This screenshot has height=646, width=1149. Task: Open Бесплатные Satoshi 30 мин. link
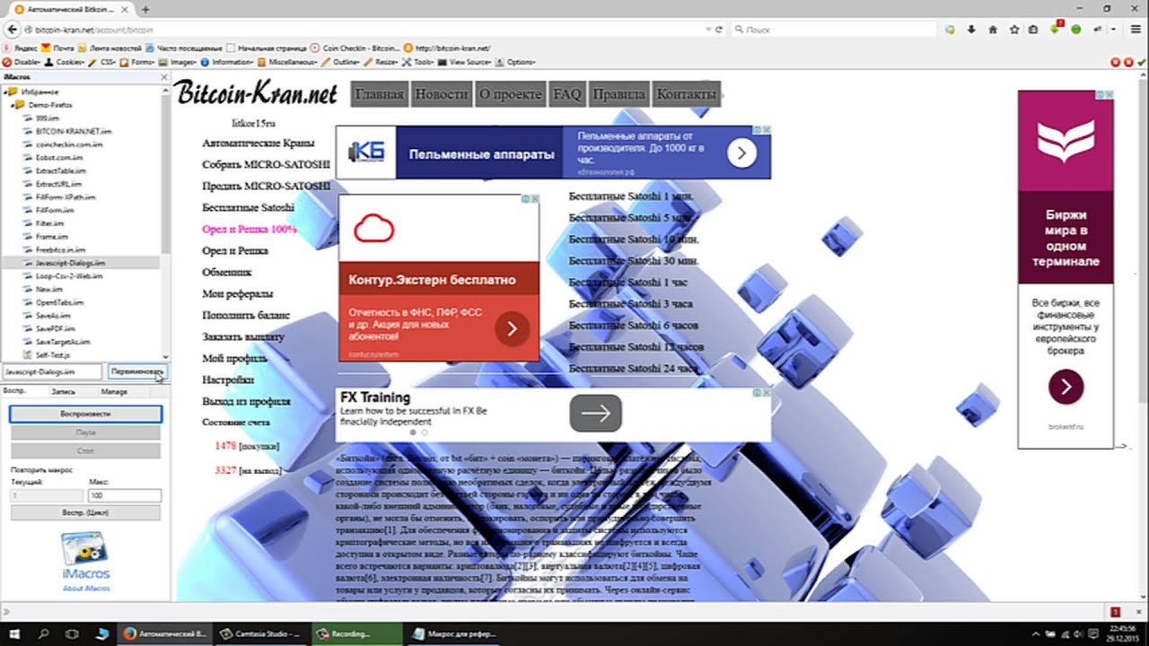(634, 260)
